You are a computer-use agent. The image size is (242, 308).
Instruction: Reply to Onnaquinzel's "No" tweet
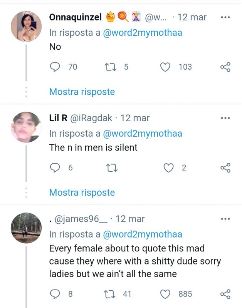55,67
